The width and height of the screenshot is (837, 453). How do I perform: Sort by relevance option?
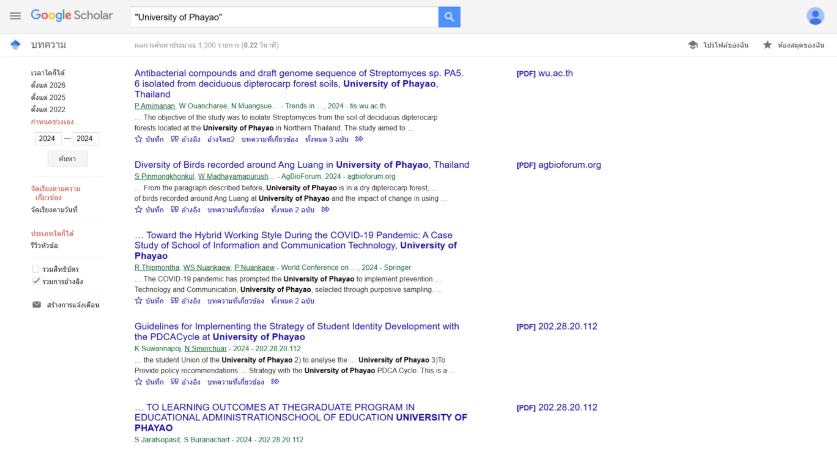[x=56, y=193]
